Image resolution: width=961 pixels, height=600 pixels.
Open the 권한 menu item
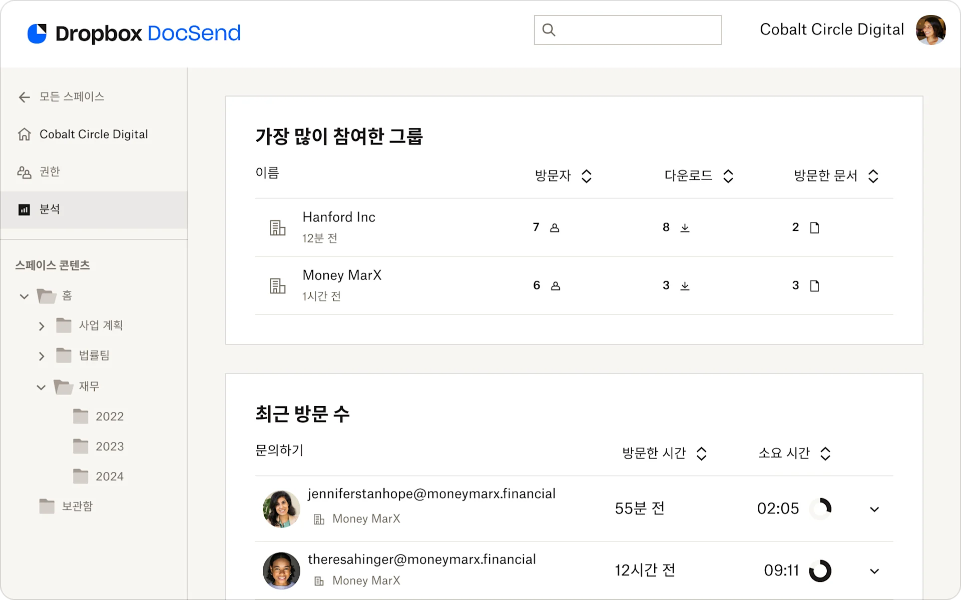coord(50,171)
